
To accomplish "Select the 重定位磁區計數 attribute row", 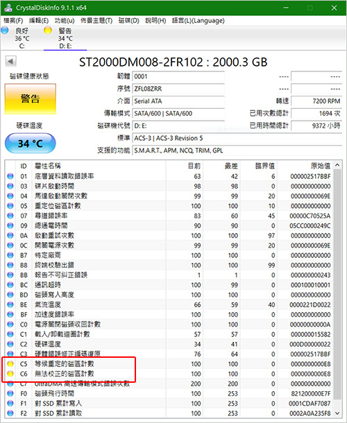I will [x=169, y=206].
